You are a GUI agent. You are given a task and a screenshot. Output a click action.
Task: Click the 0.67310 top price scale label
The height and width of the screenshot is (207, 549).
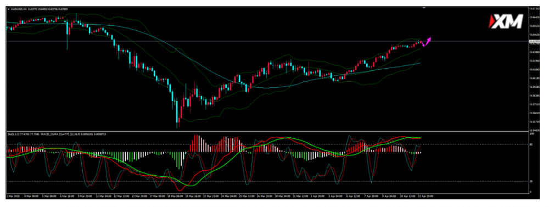point(534,9)
